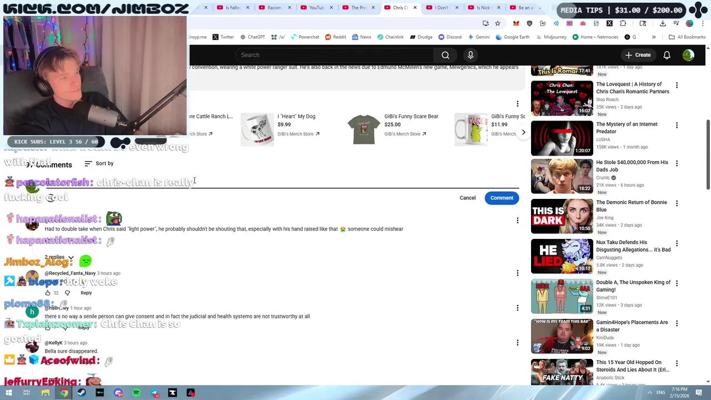Advance merch shelf with next arrow
This screenshot has width=711, height=400.
523,132
